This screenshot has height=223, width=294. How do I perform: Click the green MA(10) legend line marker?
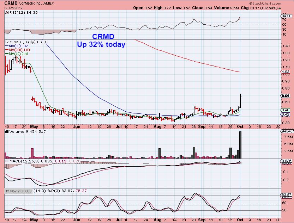7,54
